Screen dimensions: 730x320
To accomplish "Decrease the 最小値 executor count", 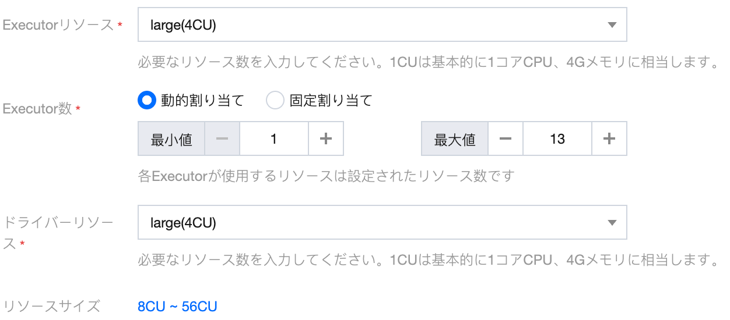I will click(x=222, y=139).
